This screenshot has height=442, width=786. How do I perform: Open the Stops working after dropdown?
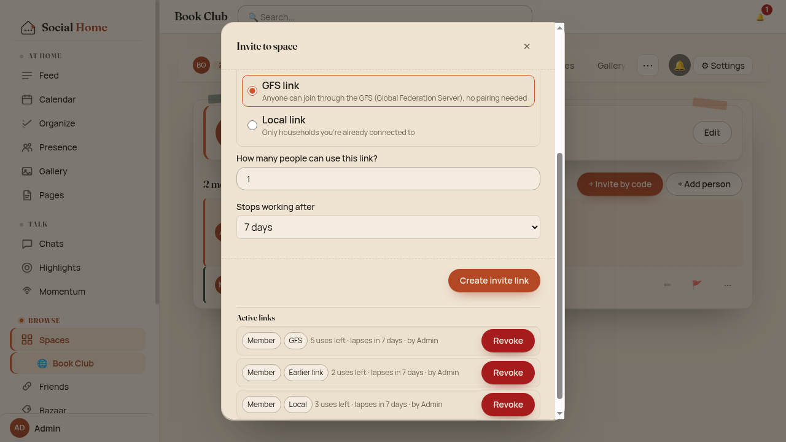coord(388,227)
